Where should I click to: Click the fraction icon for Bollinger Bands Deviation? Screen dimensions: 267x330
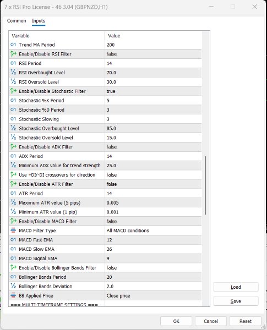coord(13,286)
